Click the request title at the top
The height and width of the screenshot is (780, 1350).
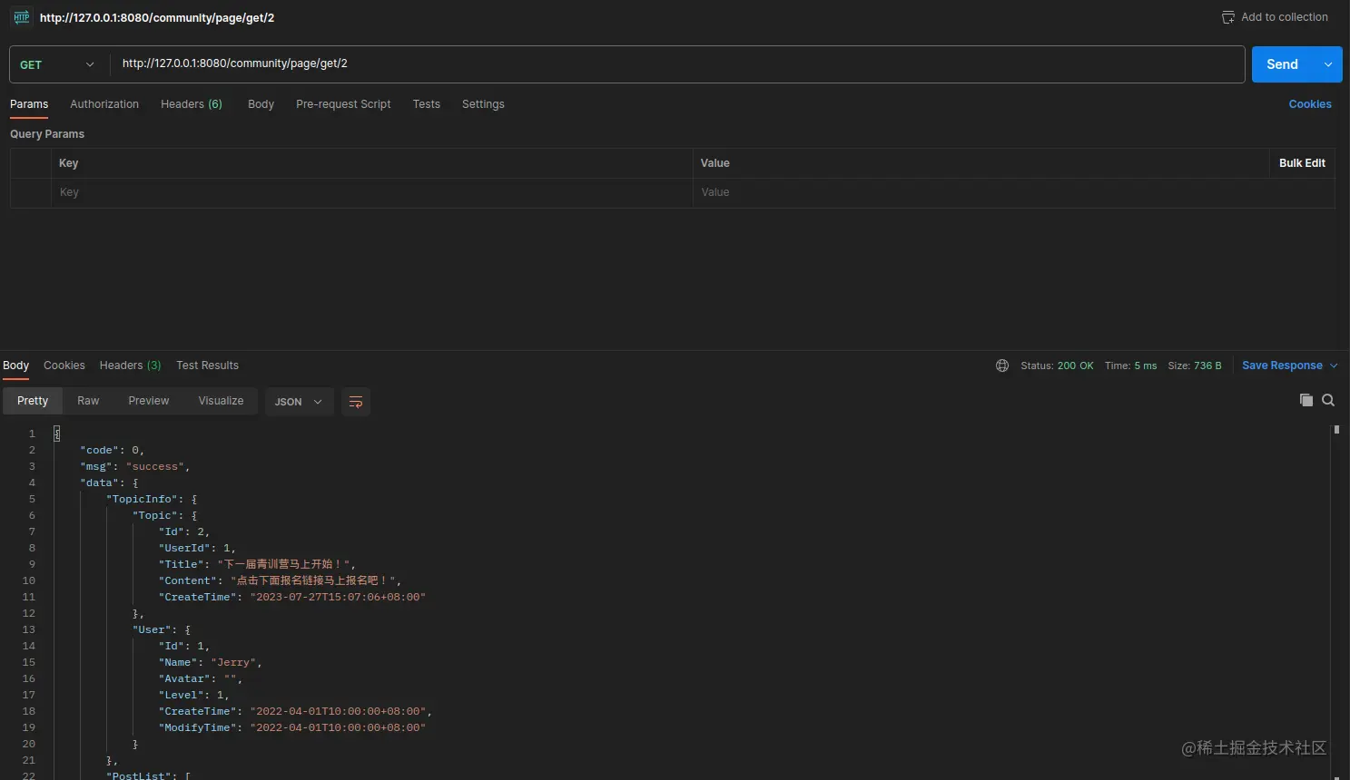pyautogui.click(x=157, y=17)
